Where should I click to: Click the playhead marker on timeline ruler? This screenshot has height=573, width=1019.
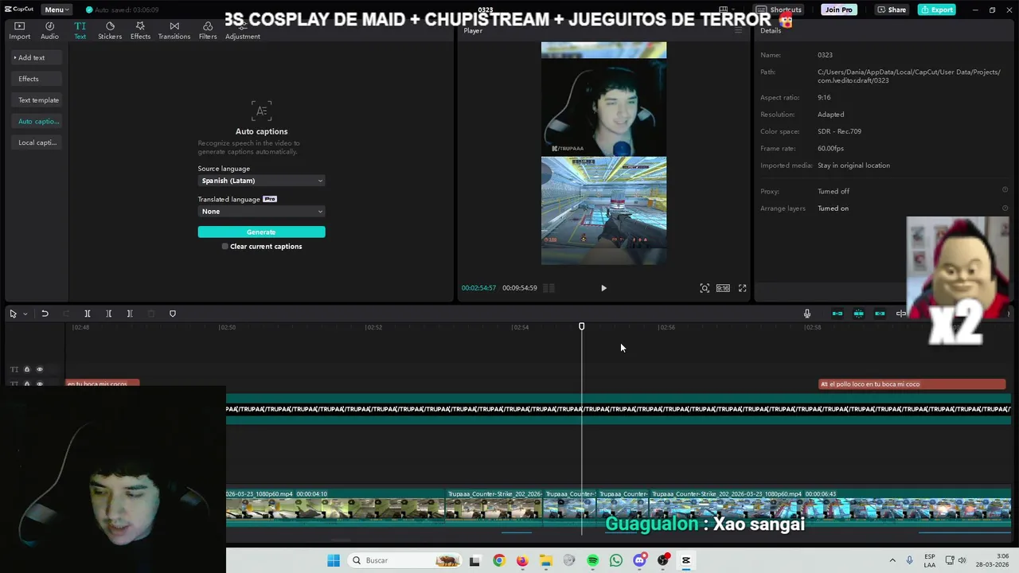click(582, 326)
